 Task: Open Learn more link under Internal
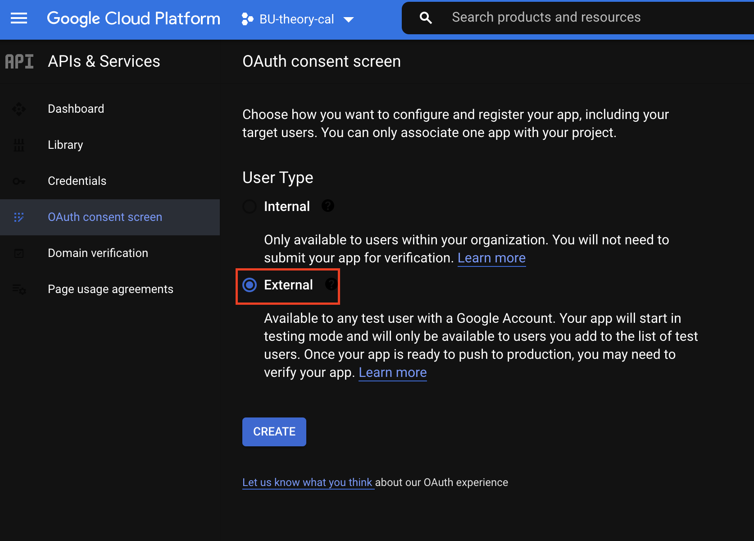point(491,258)
